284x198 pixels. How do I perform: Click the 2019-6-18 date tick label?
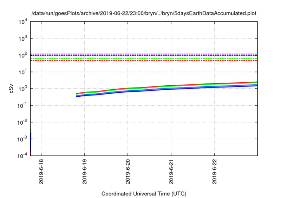click(41, 171)
